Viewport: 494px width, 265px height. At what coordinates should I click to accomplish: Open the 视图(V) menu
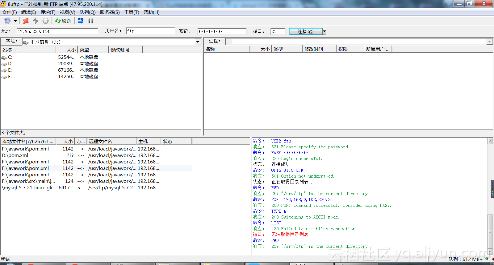(x=67, y=12)
